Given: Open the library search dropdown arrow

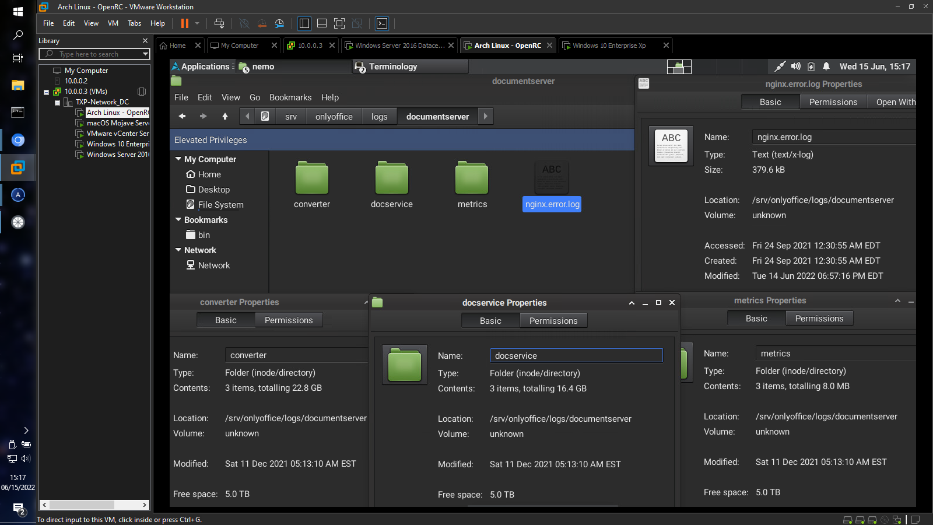Looking at the screenshot, I should pyautogui.click(x=145, y=54).
